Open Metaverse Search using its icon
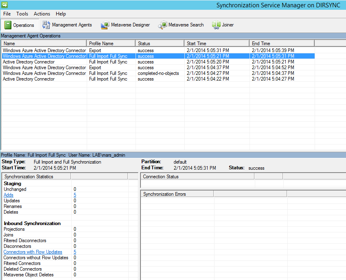This screenshot has height=280, width=346. tap(163, 25)
